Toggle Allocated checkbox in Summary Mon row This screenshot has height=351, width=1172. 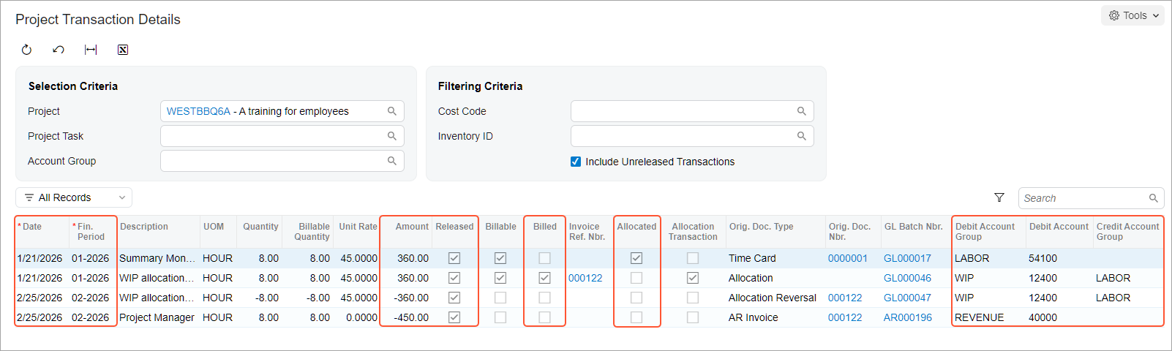click(x=636, y=258)
